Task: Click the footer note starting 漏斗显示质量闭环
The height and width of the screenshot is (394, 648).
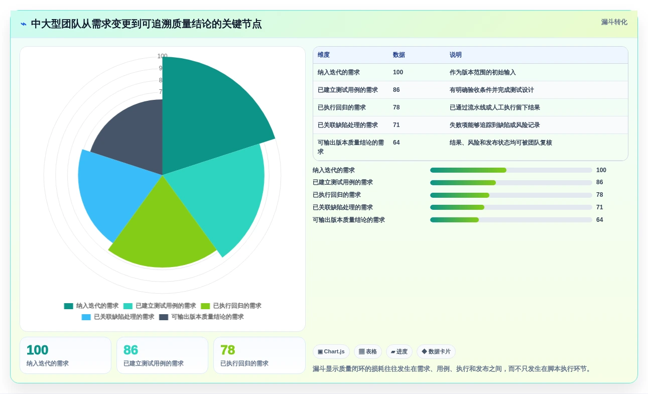Action: pyautogui.click(x=453, y=369)
